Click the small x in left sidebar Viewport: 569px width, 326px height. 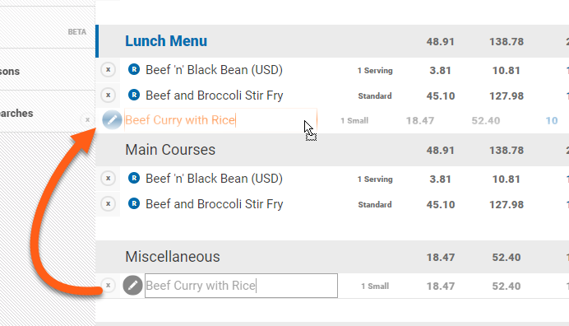click(87, 119)
